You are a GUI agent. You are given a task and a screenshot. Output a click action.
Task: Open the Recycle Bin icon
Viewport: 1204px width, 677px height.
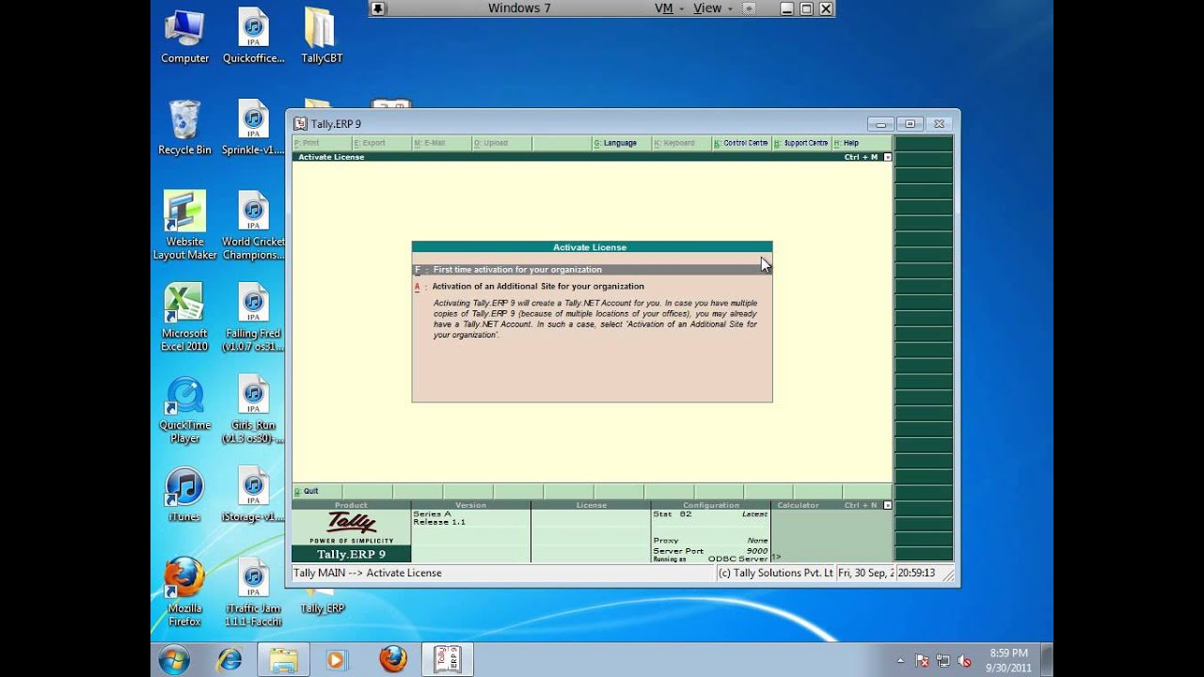point(184,128)
